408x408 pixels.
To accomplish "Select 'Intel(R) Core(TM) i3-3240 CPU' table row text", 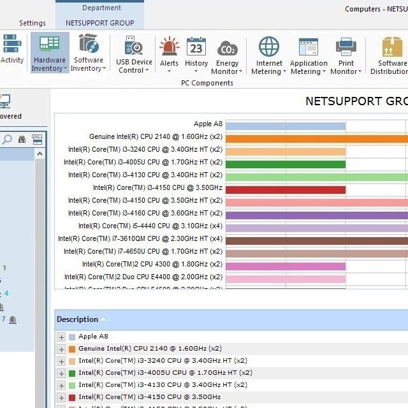I will click(163, 361).
